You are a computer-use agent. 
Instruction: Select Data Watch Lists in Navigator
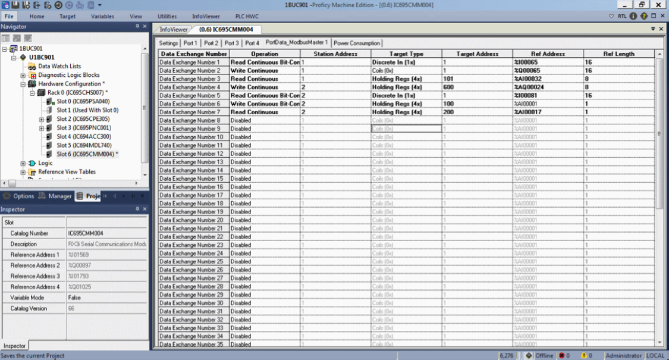[59, 66]
